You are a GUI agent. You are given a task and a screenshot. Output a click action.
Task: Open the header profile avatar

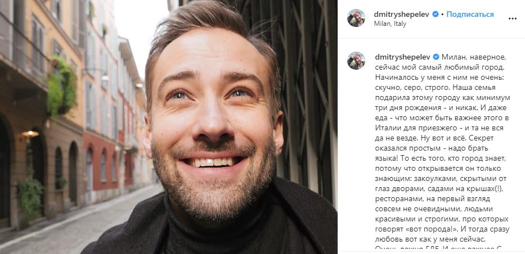coord(356,18)
